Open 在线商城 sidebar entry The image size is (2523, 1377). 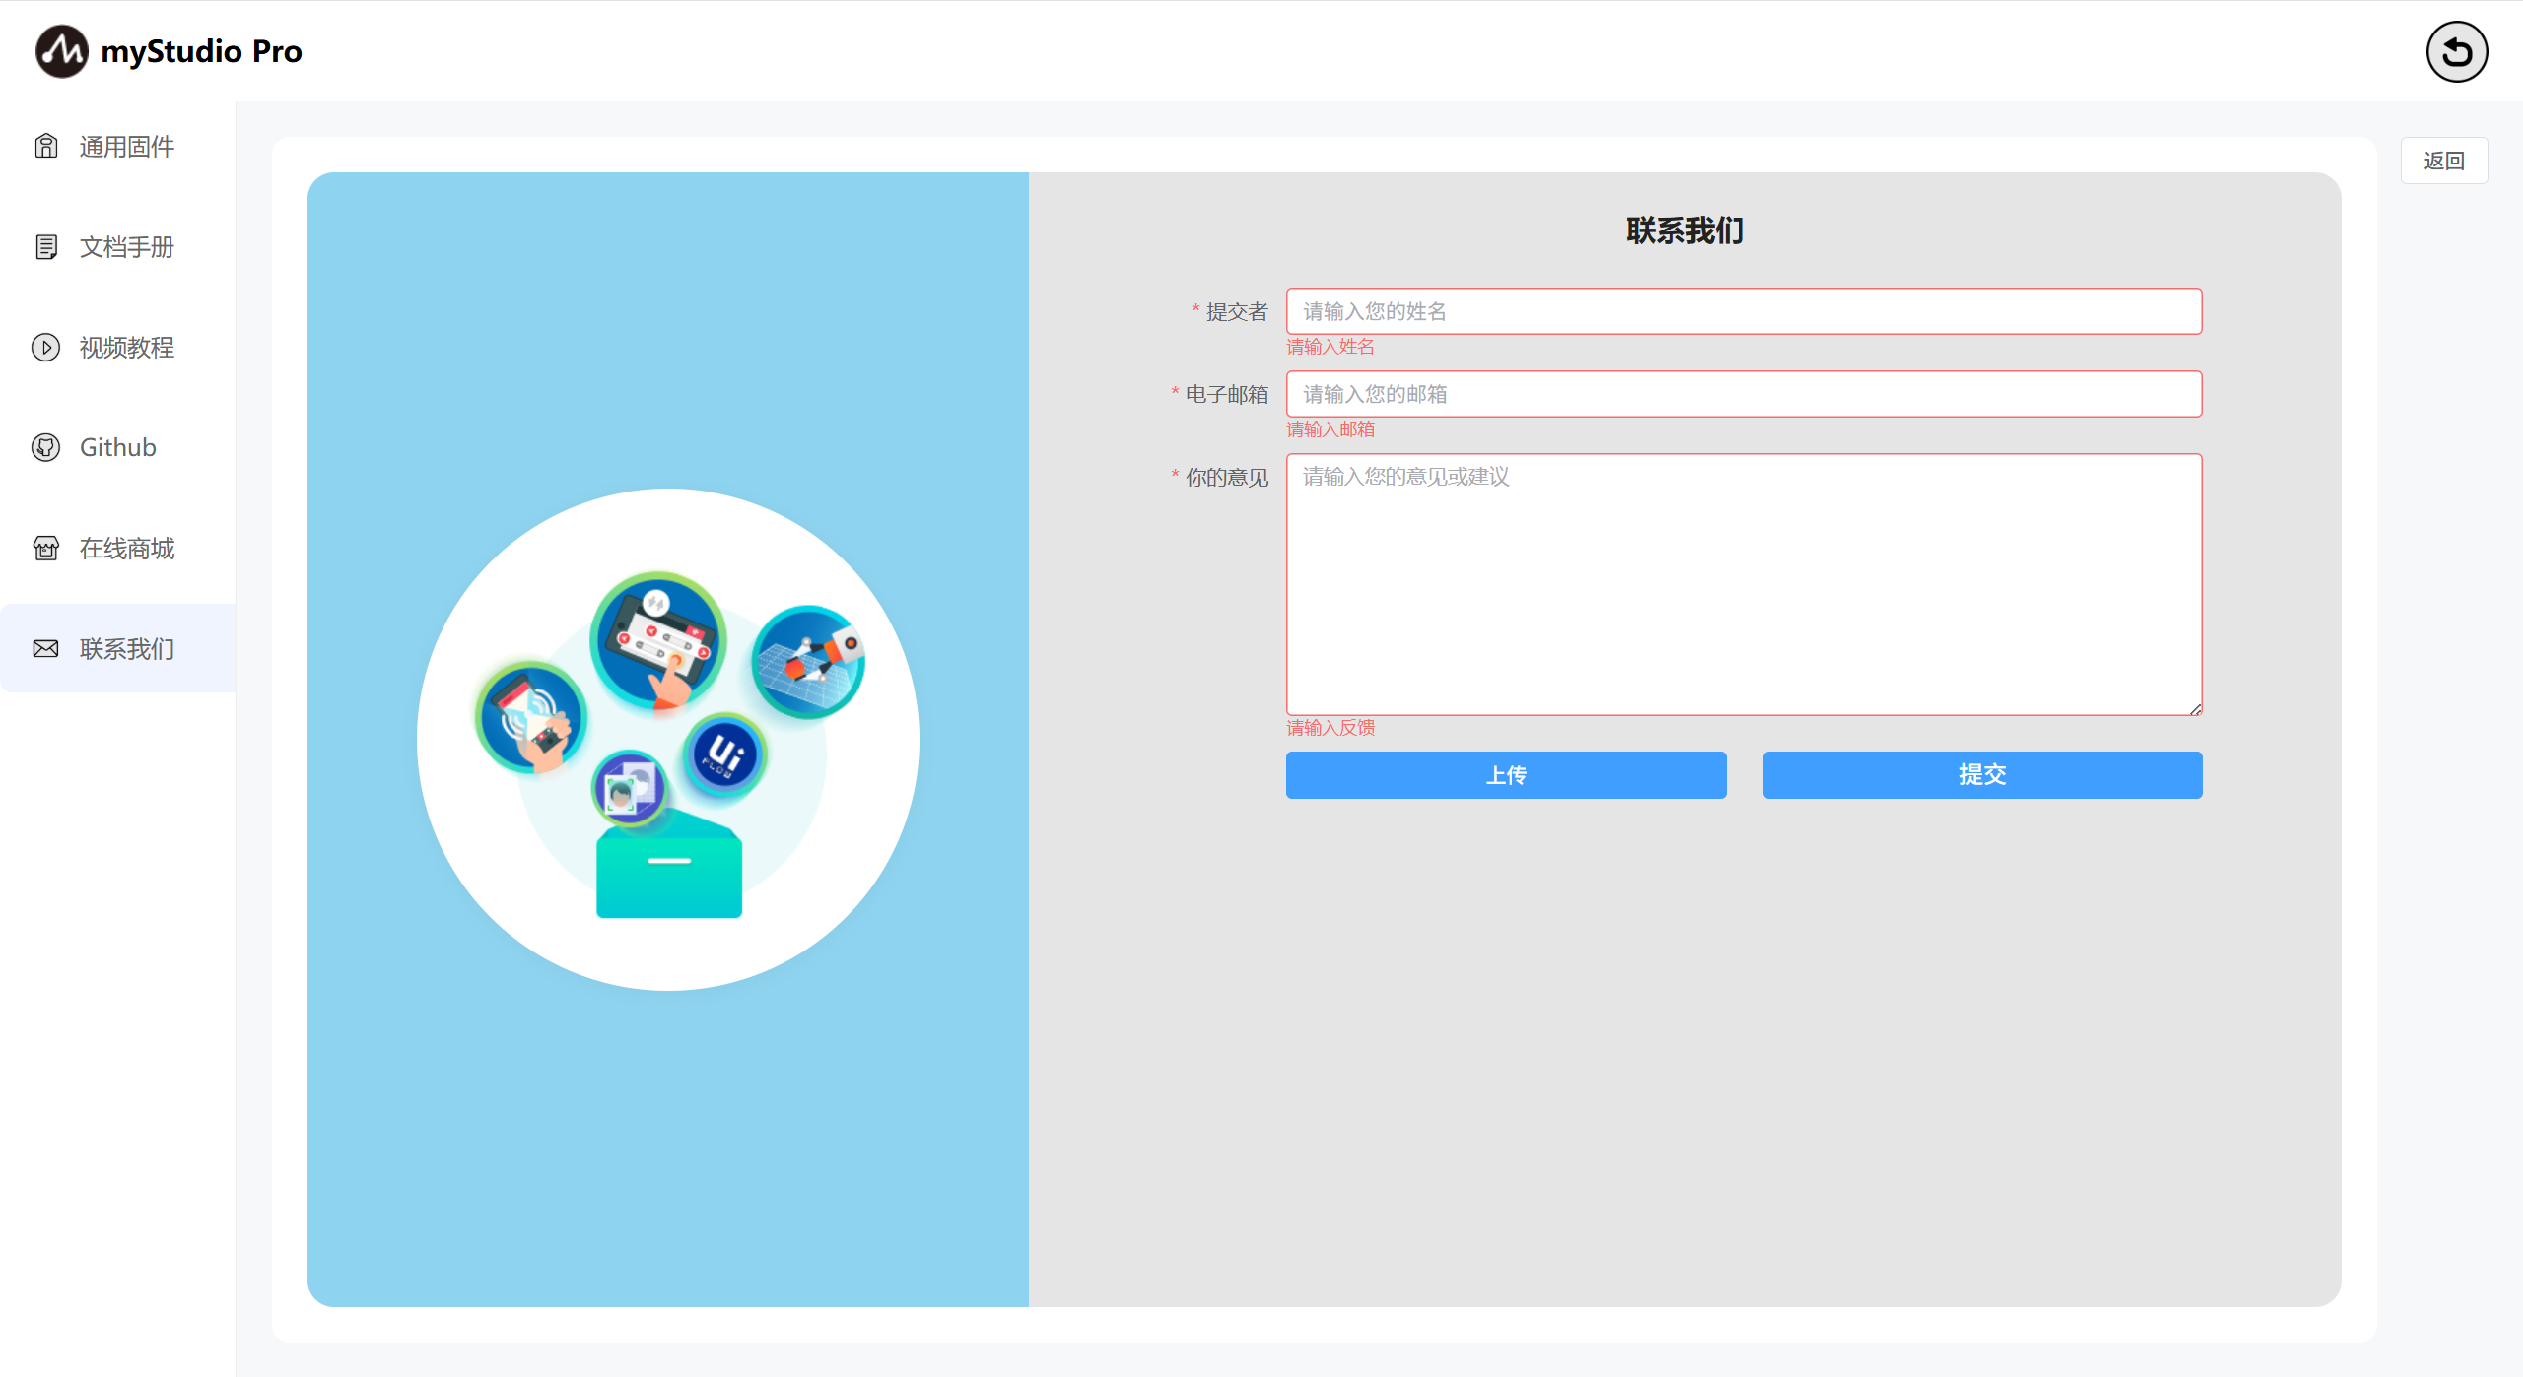[x=126, y=548]
